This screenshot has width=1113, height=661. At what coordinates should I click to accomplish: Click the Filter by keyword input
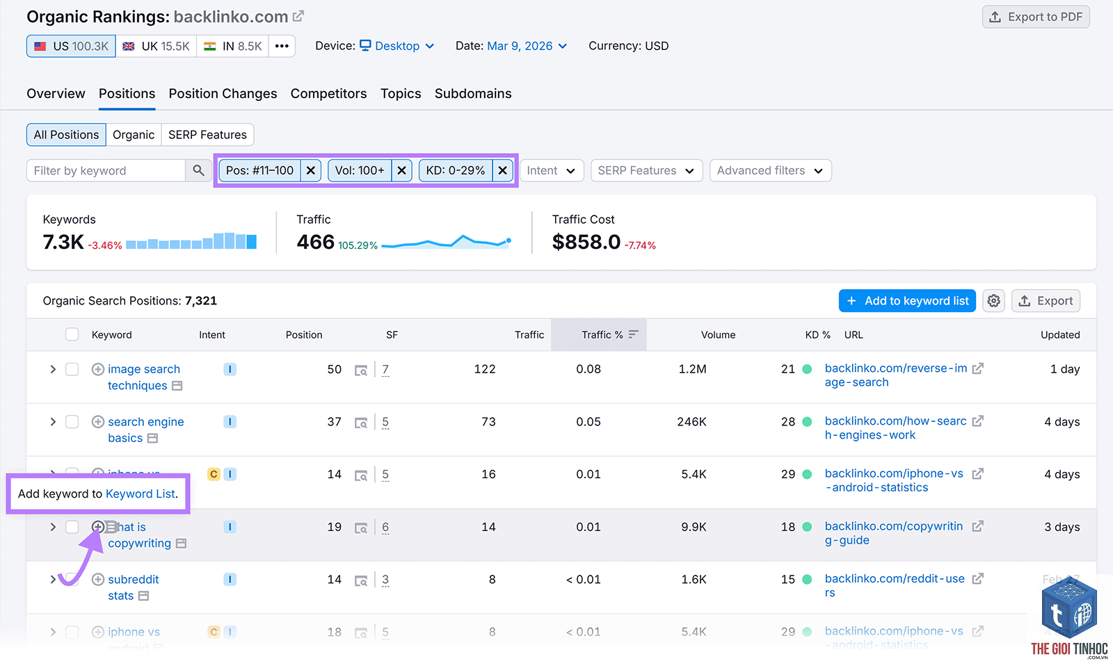click(x=106, y=170)
